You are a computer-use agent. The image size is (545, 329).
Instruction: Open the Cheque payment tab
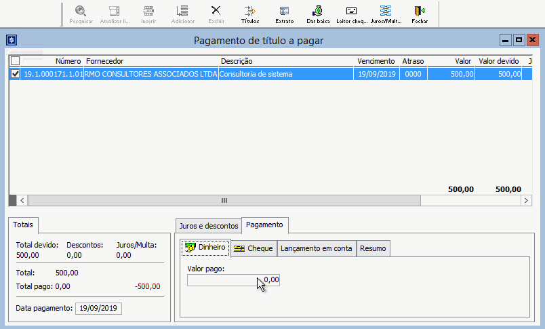click(x=254, y=248)
